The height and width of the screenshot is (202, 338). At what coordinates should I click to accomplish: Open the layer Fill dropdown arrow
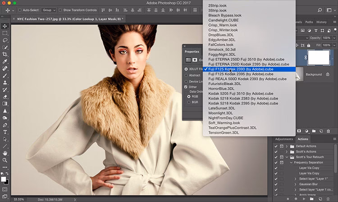[334, 45]
